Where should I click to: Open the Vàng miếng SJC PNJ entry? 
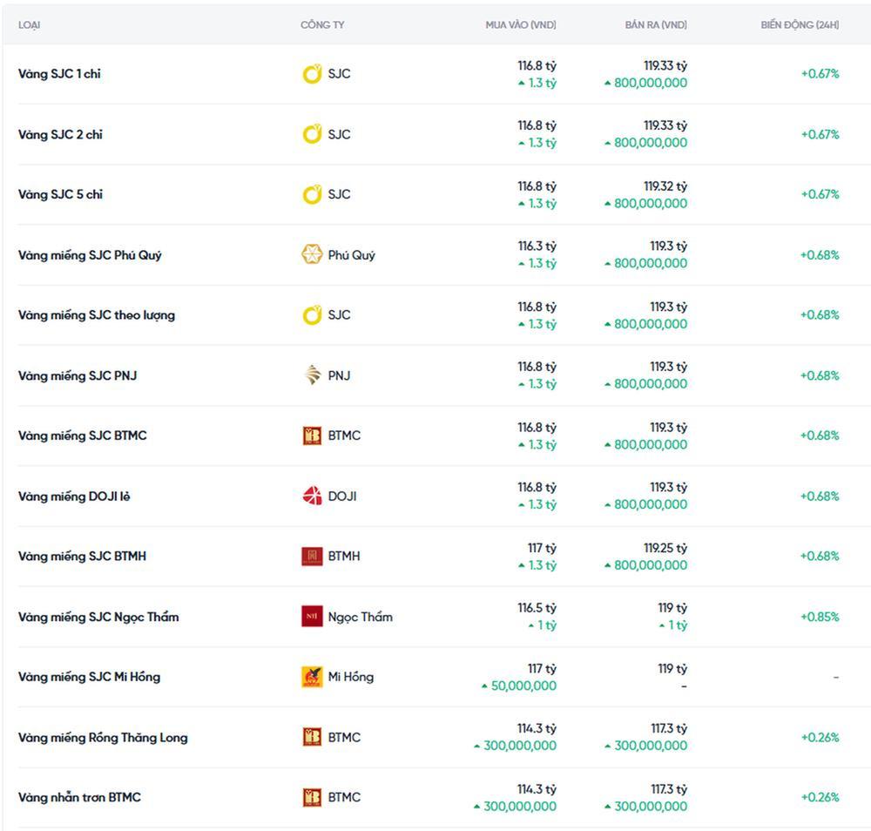coord(78,375)
